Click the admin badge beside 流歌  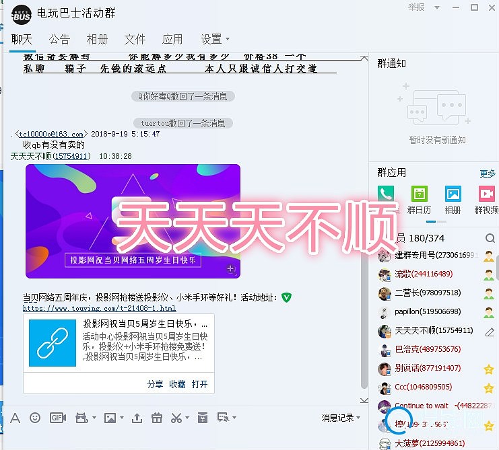(x=489, y=275)
